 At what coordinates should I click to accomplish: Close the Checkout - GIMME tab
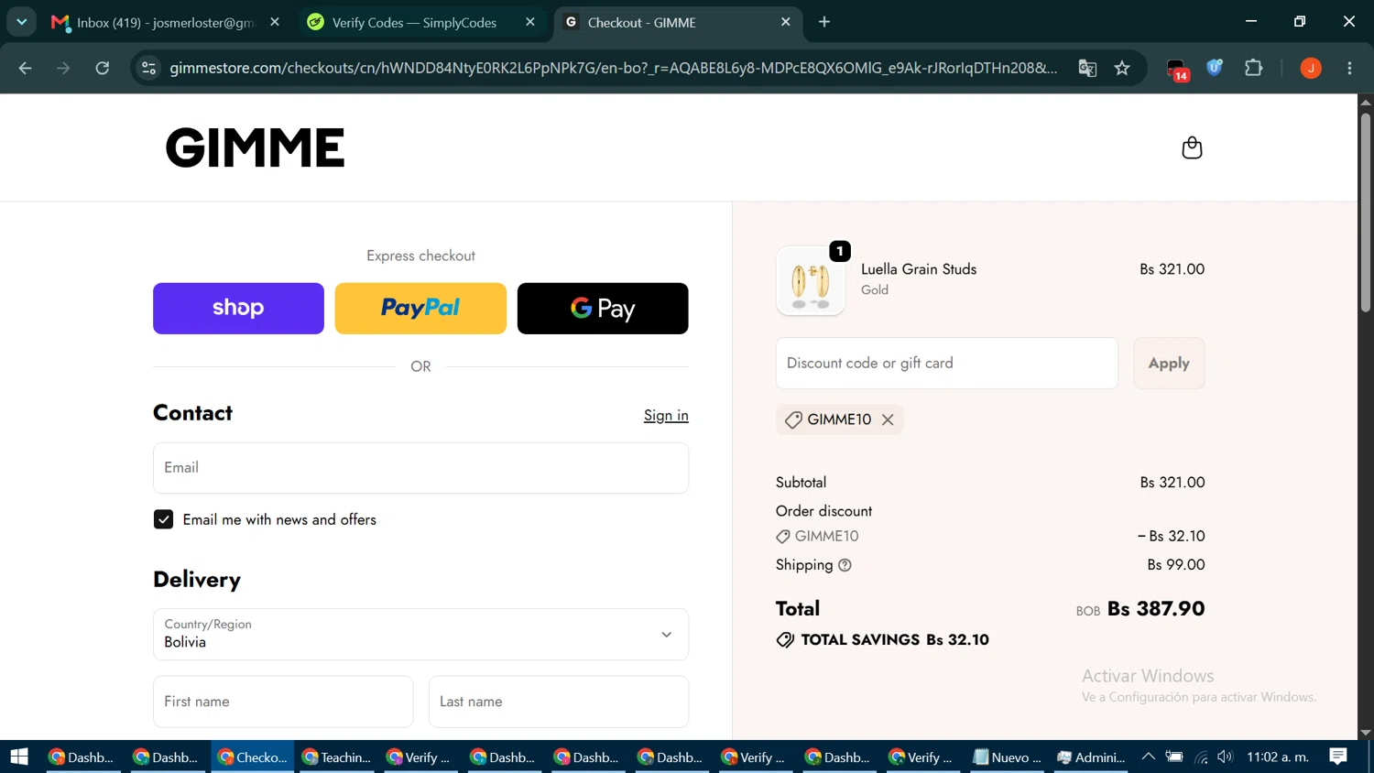point(786,22)
